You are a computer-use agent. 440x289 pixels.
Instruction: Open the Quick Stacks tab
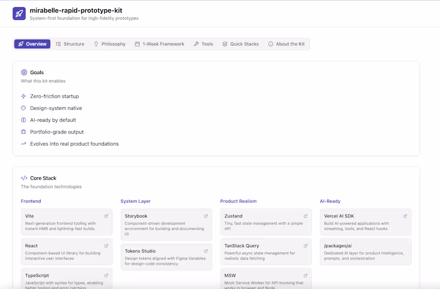[240, 44]
